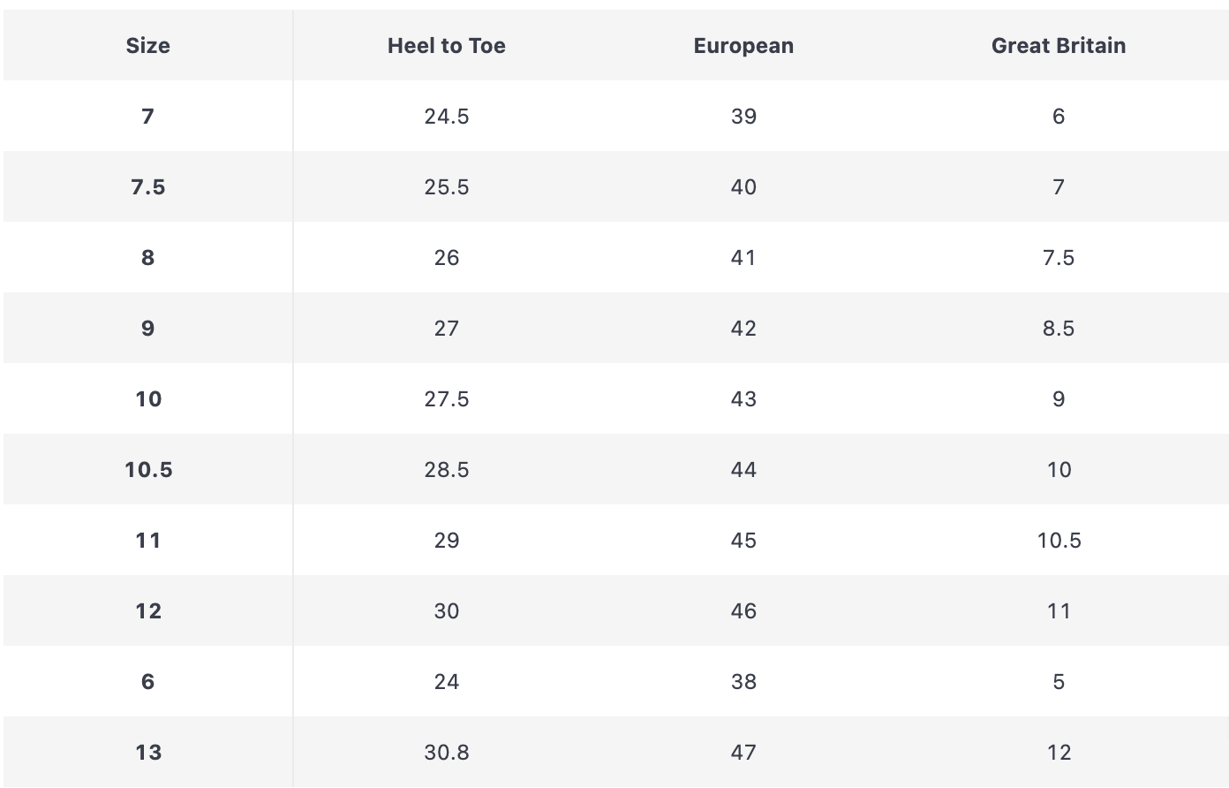
Task: Select the size 6 row label
Action: click(147, 682)
